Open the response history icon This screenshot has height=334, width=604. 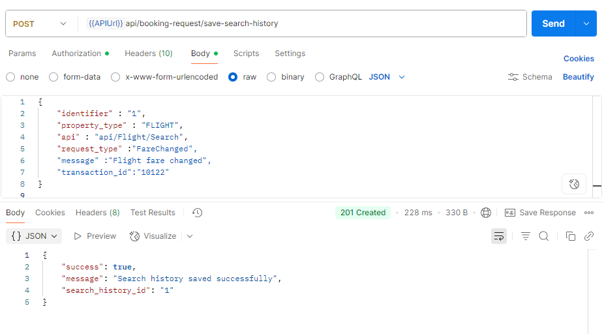click(x=198, y=213)
